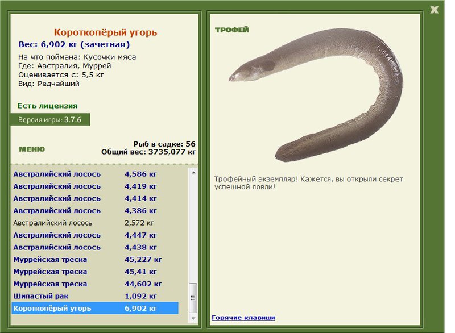Click the Есть лицензия text
Image resolution: width=455 pixels, height=333 pixels.
tap(47, 106)
